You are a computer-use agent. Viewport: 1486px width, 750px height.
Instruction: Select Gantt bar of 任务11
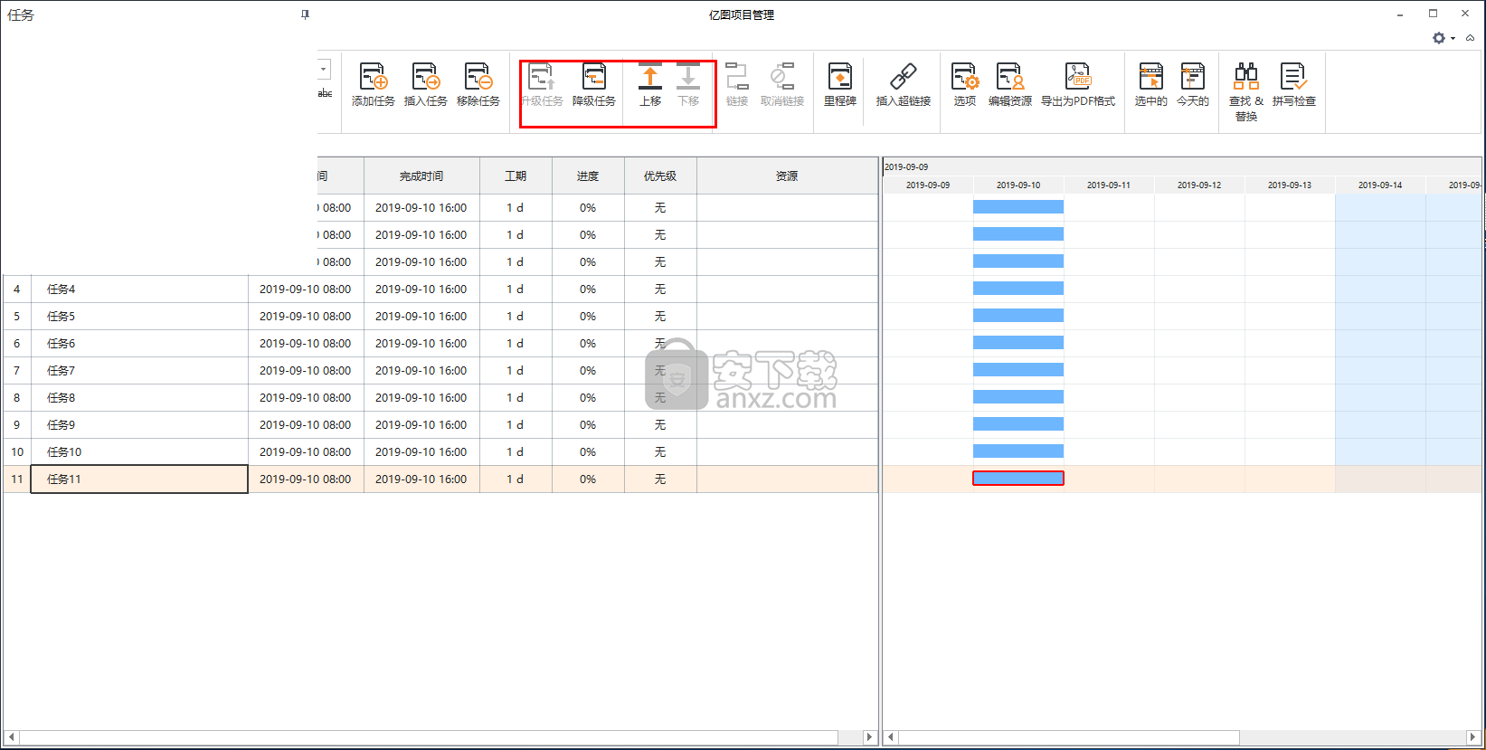click(x=1018, y=478)
